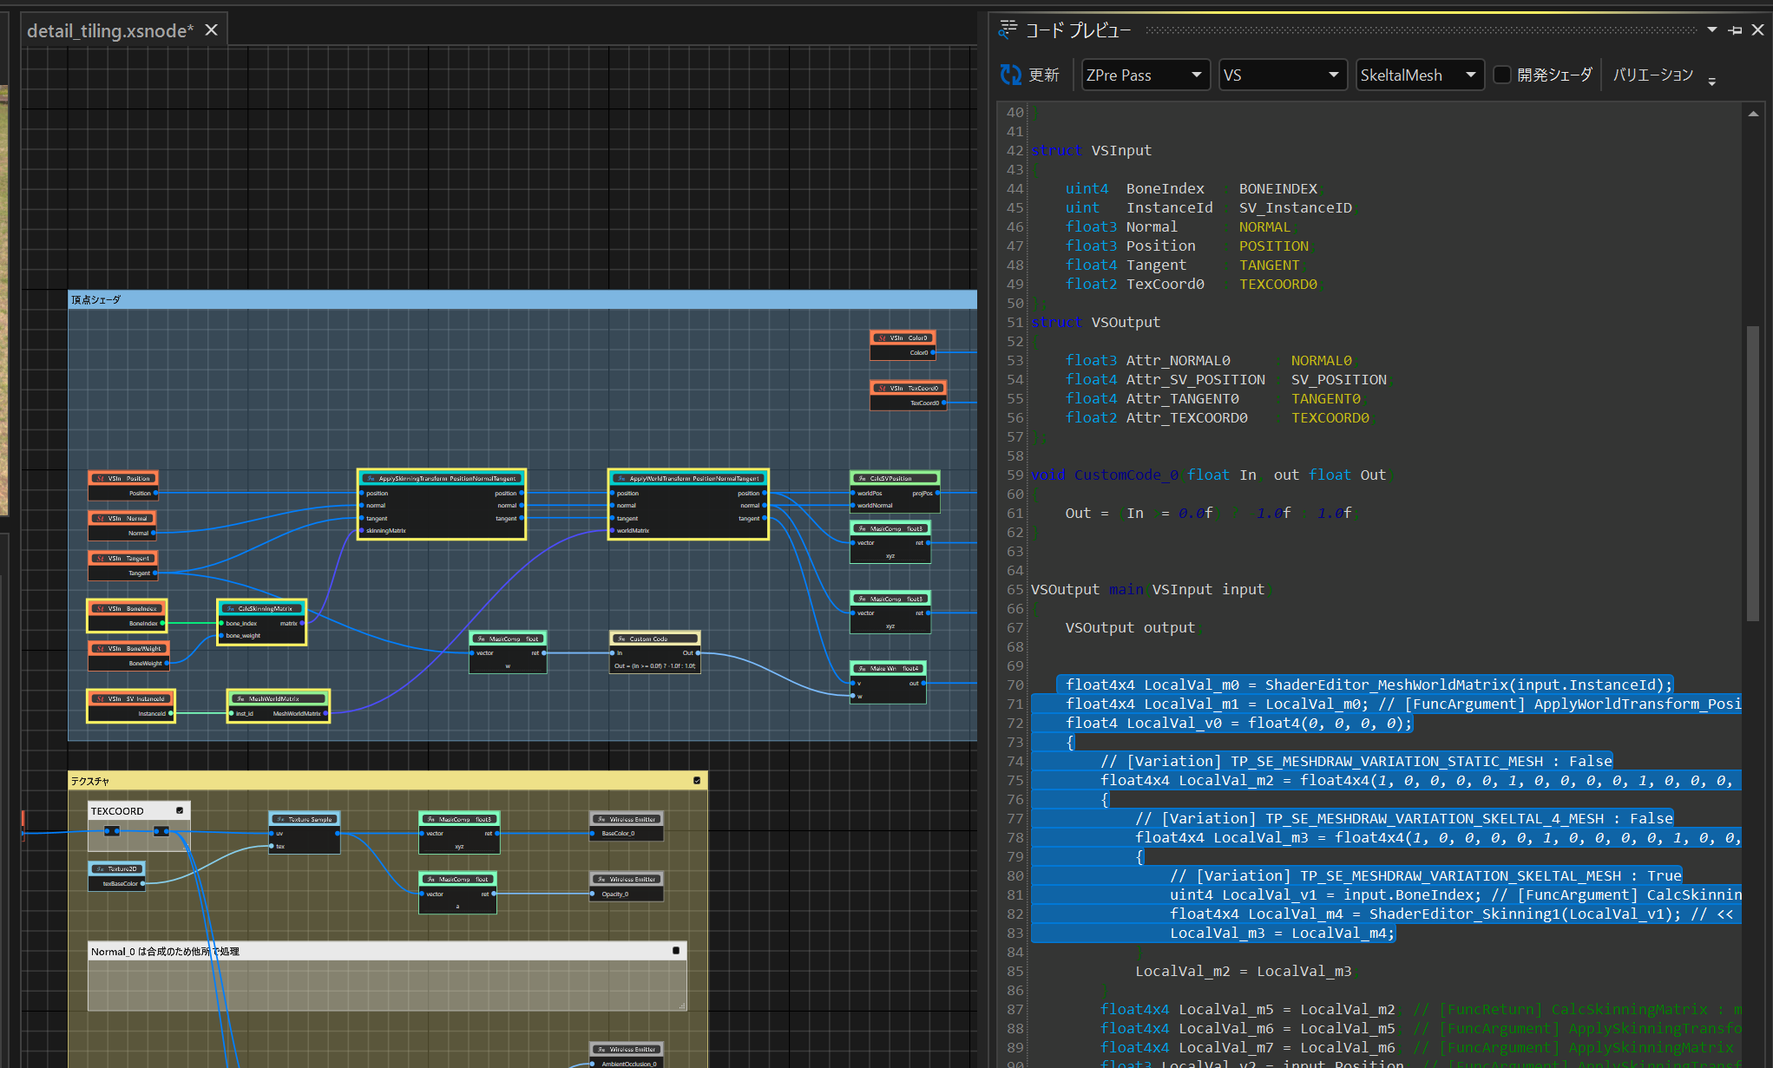This screenshot has height=1068, width=1773.
Task: Click 'struct VSOutput' on line 51
Action: [1095, 322]
